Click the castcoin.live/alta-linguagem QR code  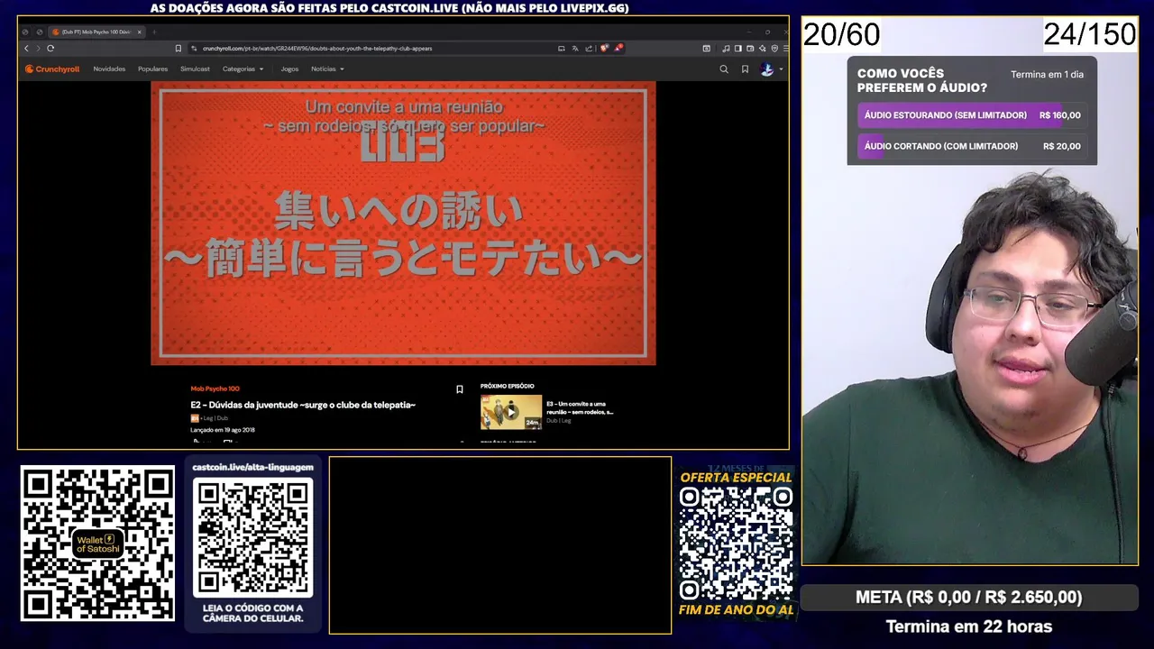253,537
